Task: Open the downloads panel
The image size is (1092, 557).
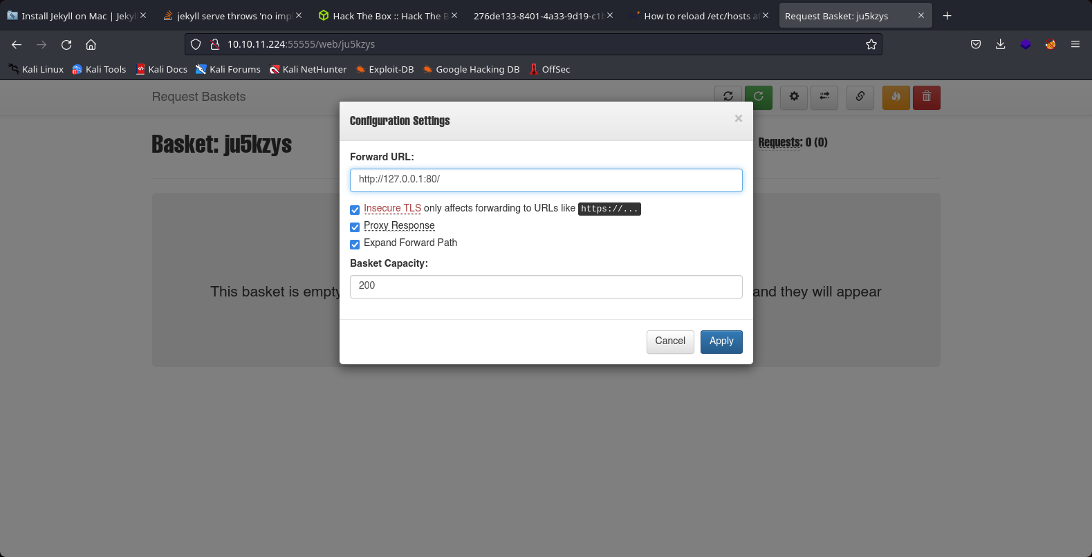Action: tap(1000, 44)
